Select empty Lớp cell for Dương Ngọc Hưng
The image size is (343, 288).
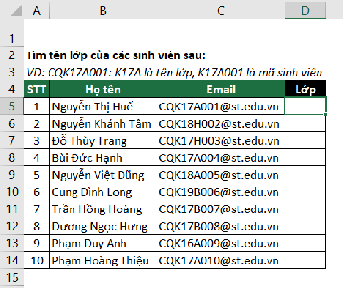(305, 226)
